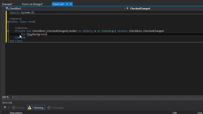The height and width of the screenshot is (114, 203).
Task: Click the '2 references' CodeLens link
Action: coord(16,19)
